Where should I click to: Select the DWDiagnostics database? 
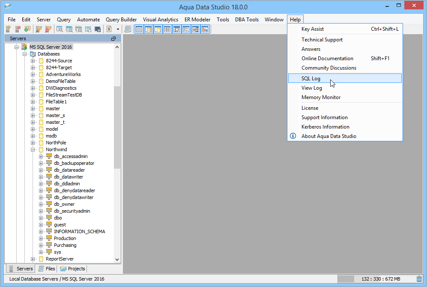[61, 88]
